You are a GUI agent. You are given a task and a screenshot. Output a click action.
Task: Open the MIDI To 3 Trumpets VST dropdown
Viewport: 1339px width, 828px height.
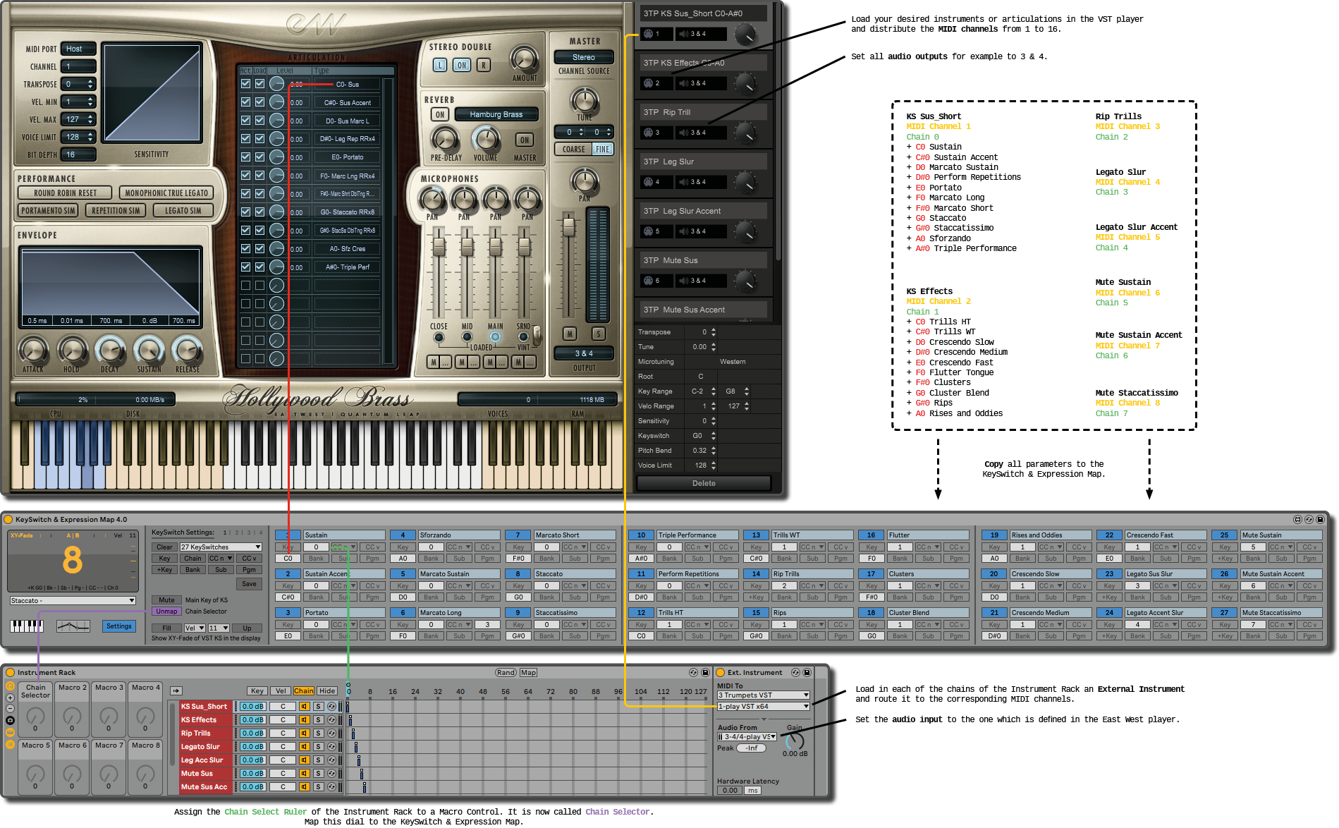[764, 695]
